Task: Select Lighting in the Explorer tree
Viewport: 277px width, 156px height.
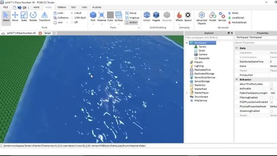Action: 199,66
